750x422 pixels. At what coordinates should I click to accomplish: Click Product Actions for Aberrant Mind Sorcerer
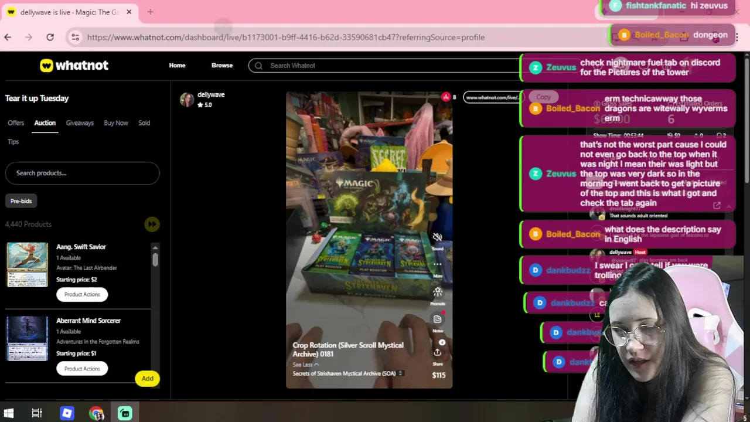[82, 369]
